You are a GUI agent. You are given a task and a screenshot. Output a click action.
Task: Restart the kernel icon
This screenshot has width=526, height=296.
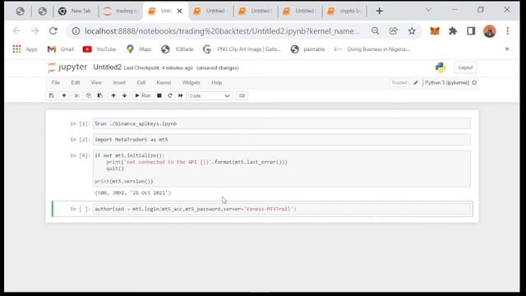[x=170, y=95]
